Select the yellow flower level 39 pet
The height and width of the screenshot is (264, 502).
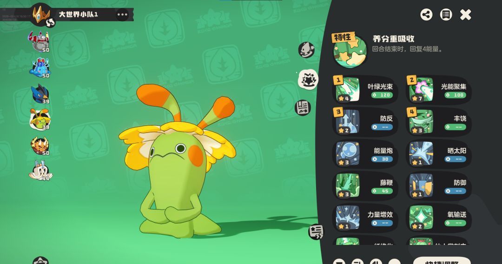tap(40, 119)
